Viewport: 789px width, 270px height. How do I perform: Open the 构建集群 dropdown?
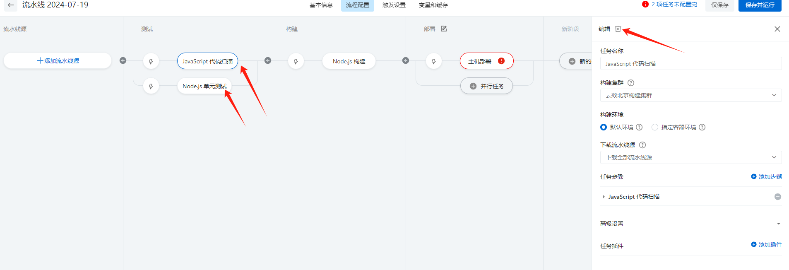click(690, 95)
